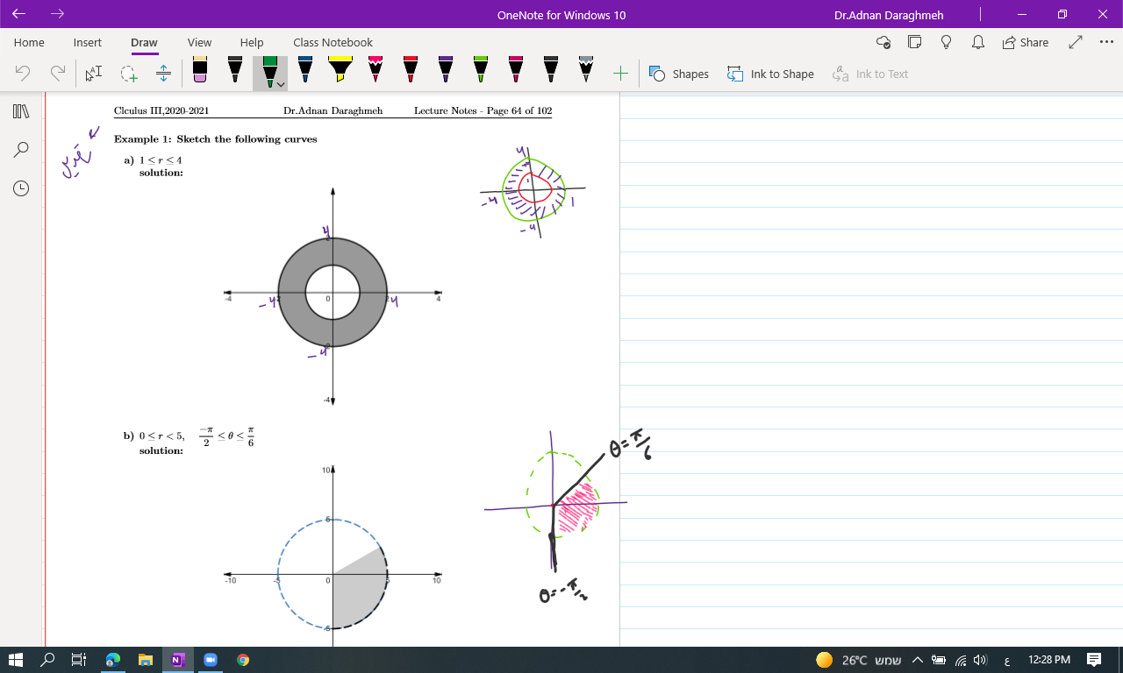Pick the dark blue pen
The height and width of the screenshot is (673, 1123).
305,71
